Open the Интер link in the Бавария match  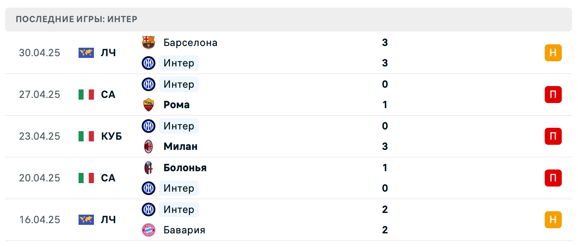pos(179,210)
